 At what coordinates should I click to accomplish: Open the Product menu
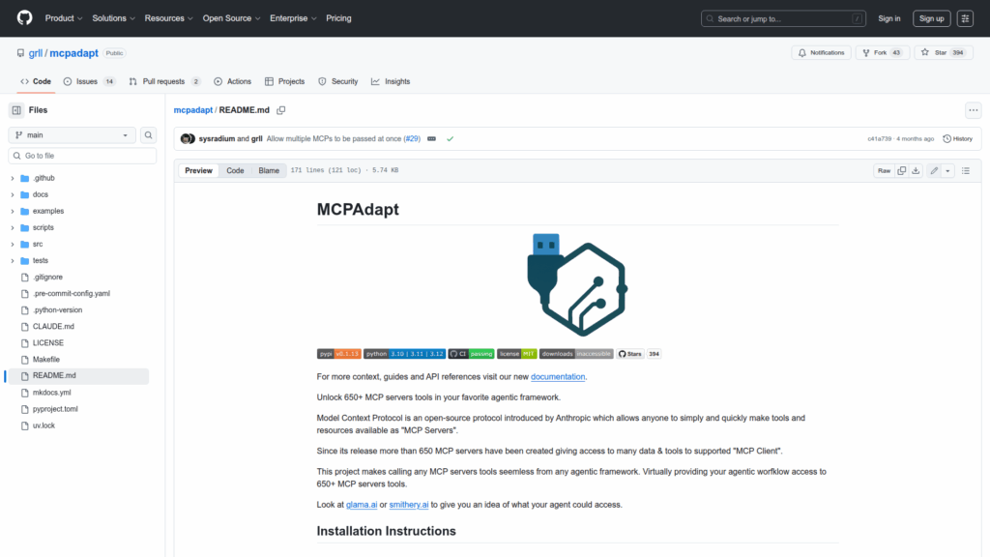point(64,18)
